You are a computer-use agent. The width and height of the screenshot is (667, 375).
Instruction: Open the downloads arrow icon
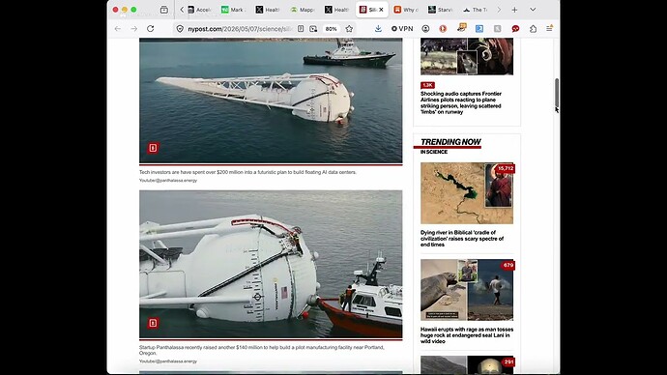(378, 28)
